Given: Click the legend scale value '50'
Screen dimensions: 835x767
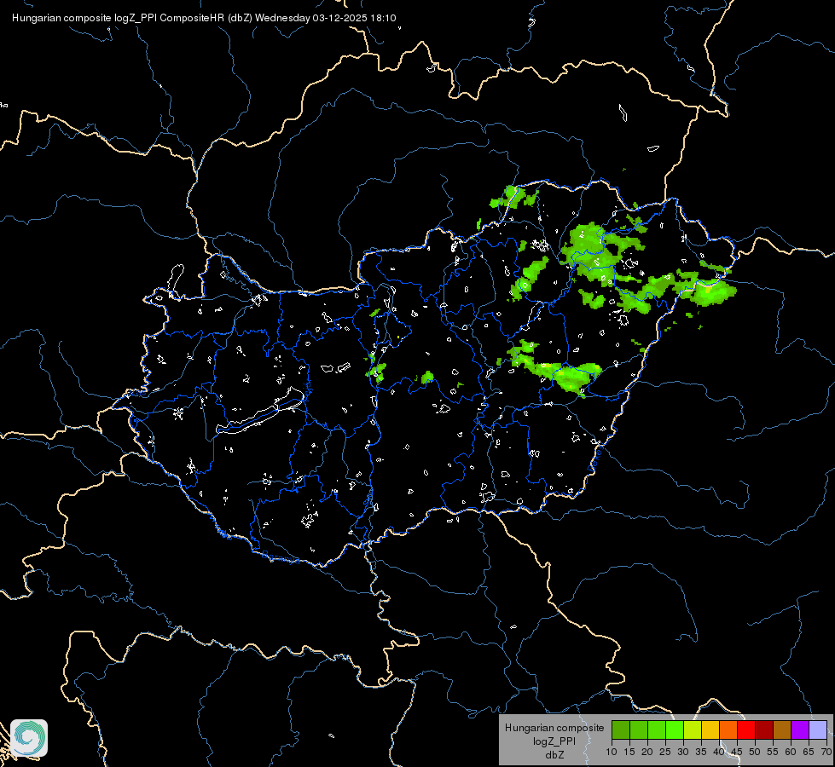Looking at the screenshot, I should pyautogui.click(x=755, y=753).
